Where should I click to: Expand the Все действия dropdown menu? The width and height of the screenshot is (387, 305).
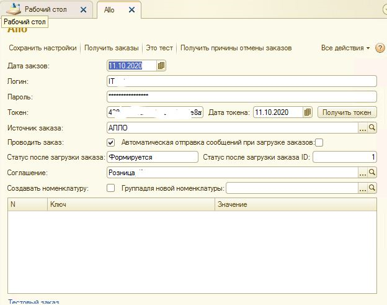point(345,48)
